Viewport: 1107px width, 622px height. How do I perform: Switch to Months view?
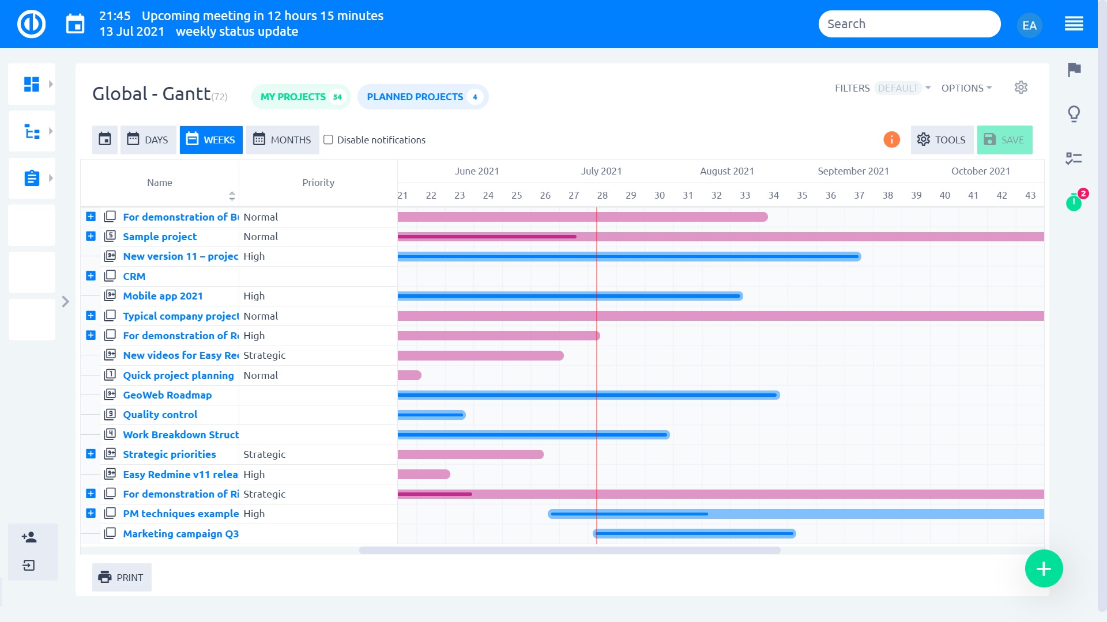point(283,140)
